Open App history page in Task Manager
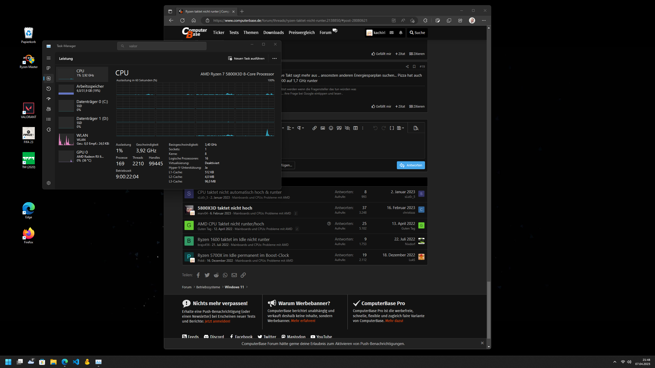This screenshot has width=655, height=368. [49, 89]
